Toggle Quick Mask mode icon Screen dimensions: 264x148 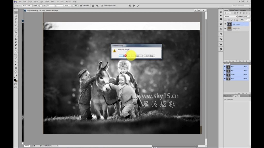point(16,84)
